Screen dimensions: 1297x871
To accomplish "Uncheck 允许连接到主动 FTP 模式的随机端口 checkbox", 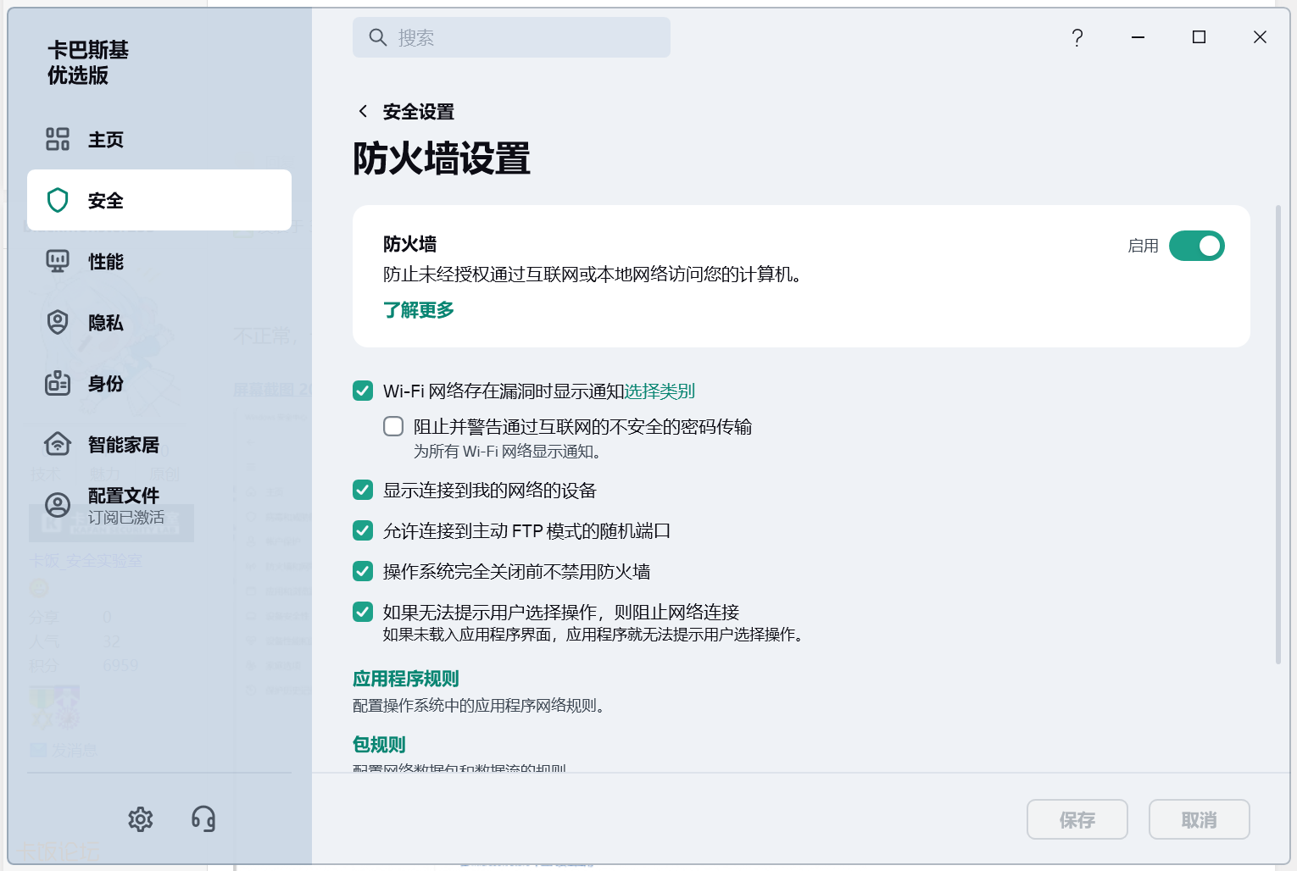I will click(363, 530).
